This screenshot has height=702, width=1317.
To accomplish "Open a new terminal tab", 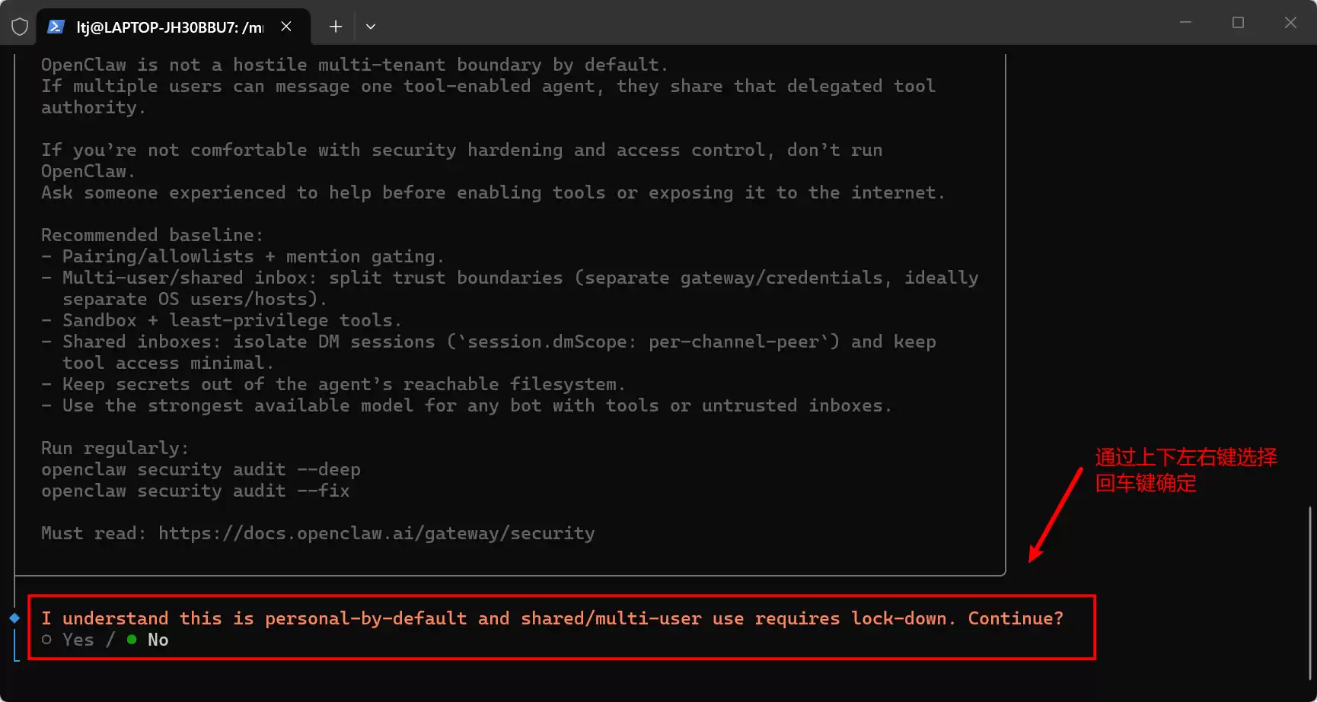I will pos(336,27).
